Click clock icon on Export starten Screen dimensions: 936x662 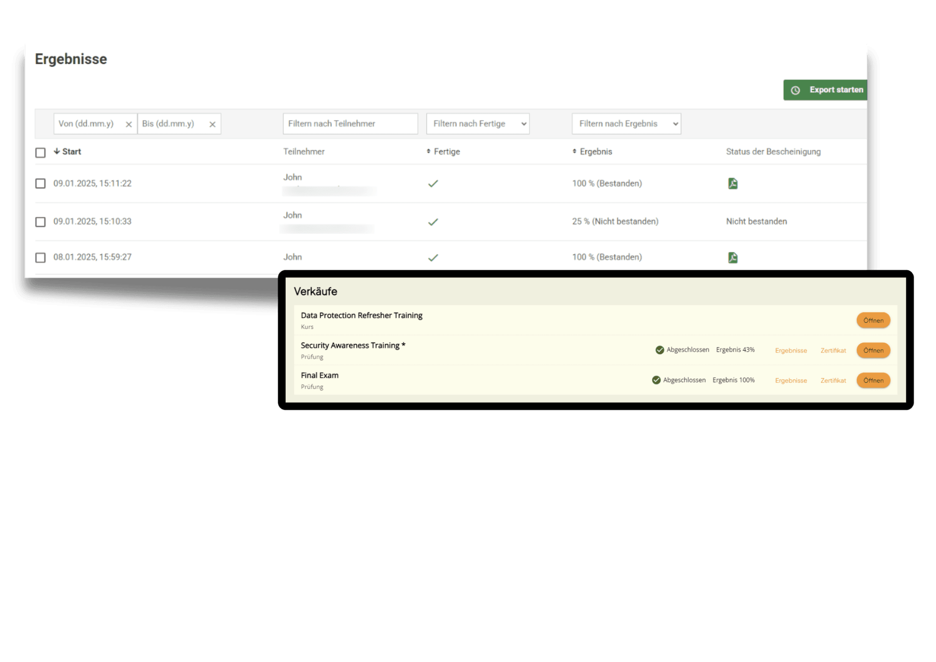[x=795, y=90]
